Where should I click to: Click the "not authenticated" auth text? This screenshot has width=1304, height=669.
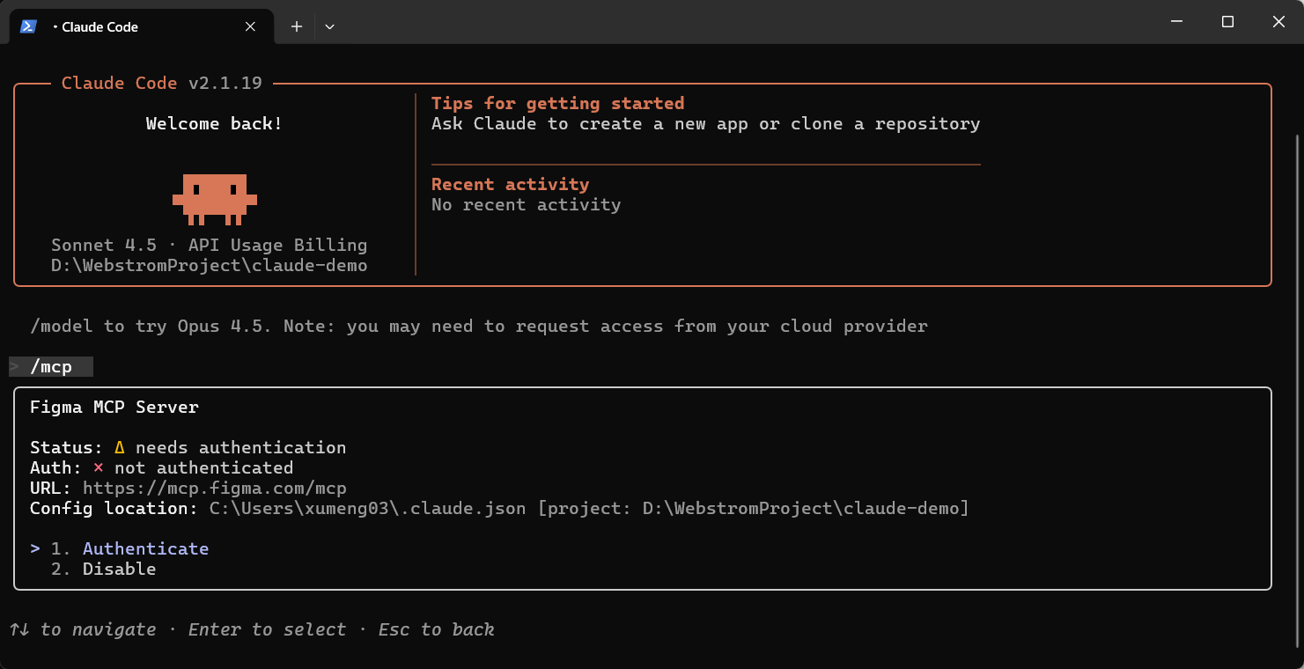click(203, 467)
